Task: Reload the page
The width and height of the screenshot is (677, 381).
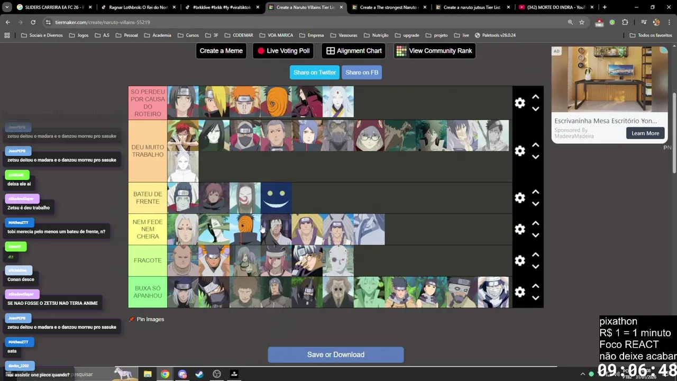Action: pyautogui.click(x=33, y=22)
